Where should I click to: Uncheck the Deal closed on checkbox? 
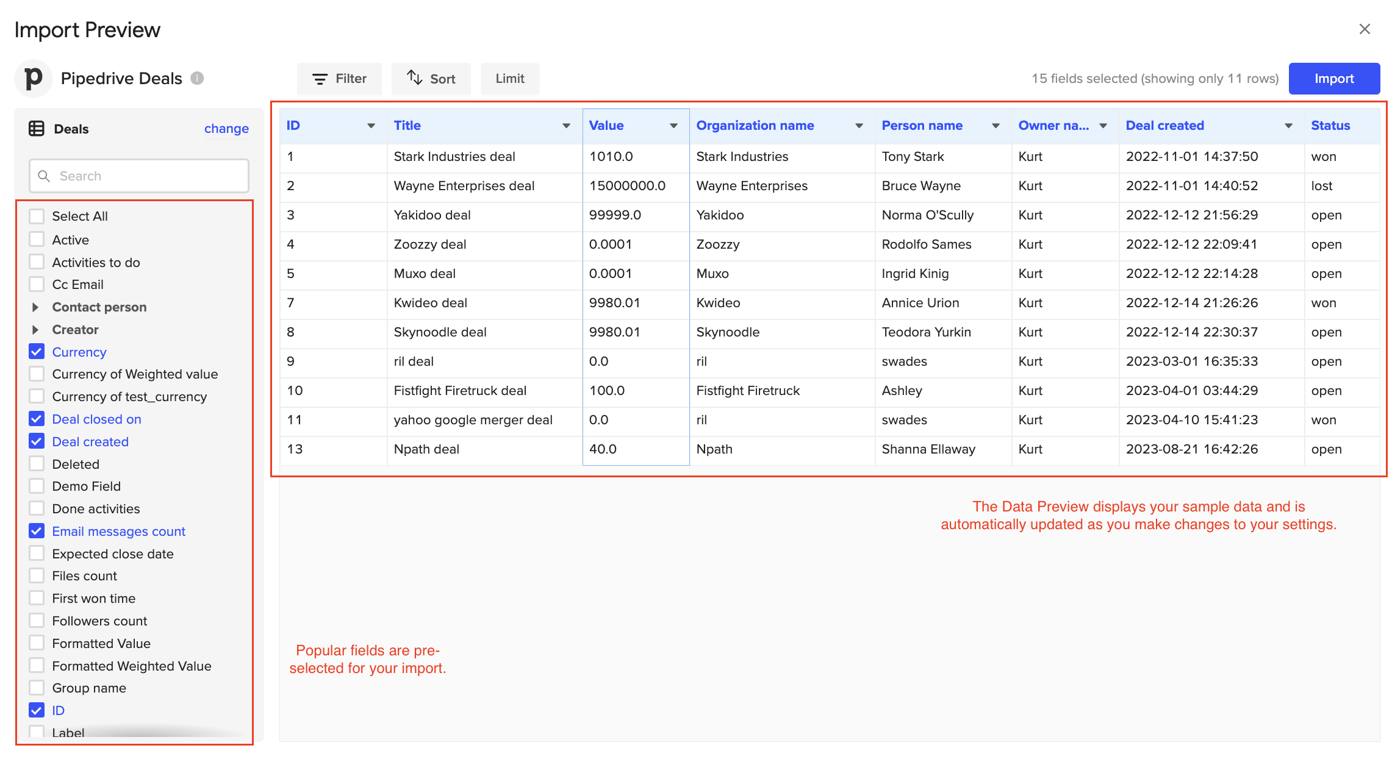tap(37, 419)
